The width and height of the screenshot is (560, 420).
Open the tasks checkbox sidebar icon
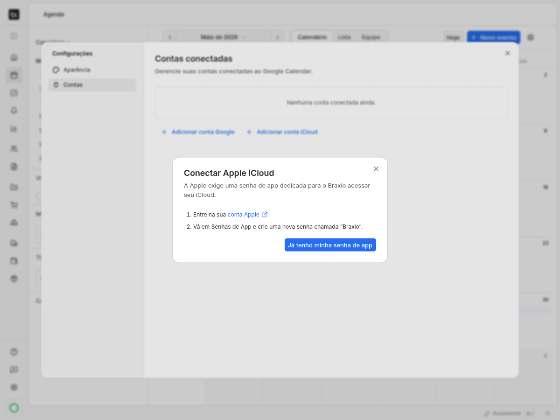tap(14, 93)
